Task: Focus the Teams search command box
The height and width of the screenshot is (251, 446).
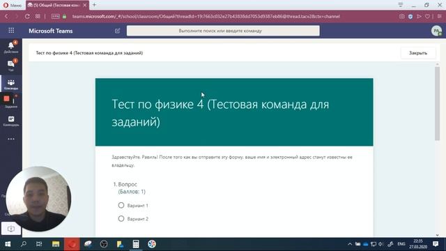Action: point(223,31)
